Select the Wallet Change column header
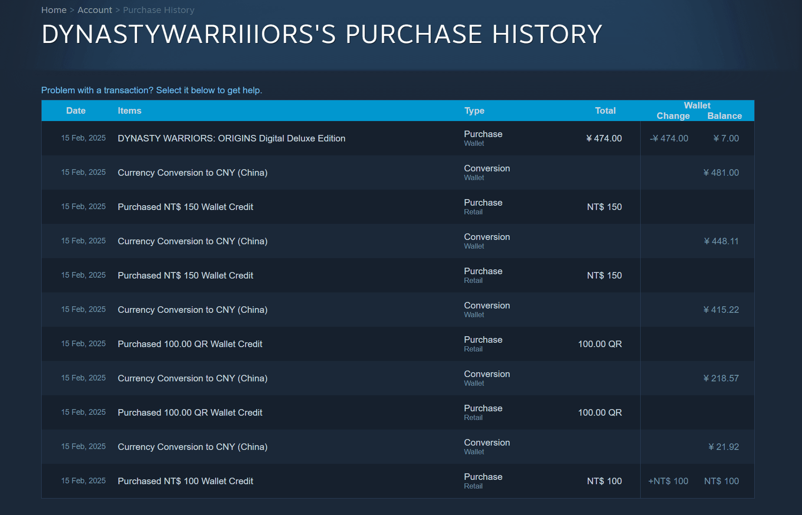802x515 pixels. [x=673, y=116]
